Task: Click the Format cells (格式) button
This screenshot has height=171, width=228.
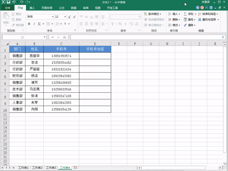Action: (174, 25)
